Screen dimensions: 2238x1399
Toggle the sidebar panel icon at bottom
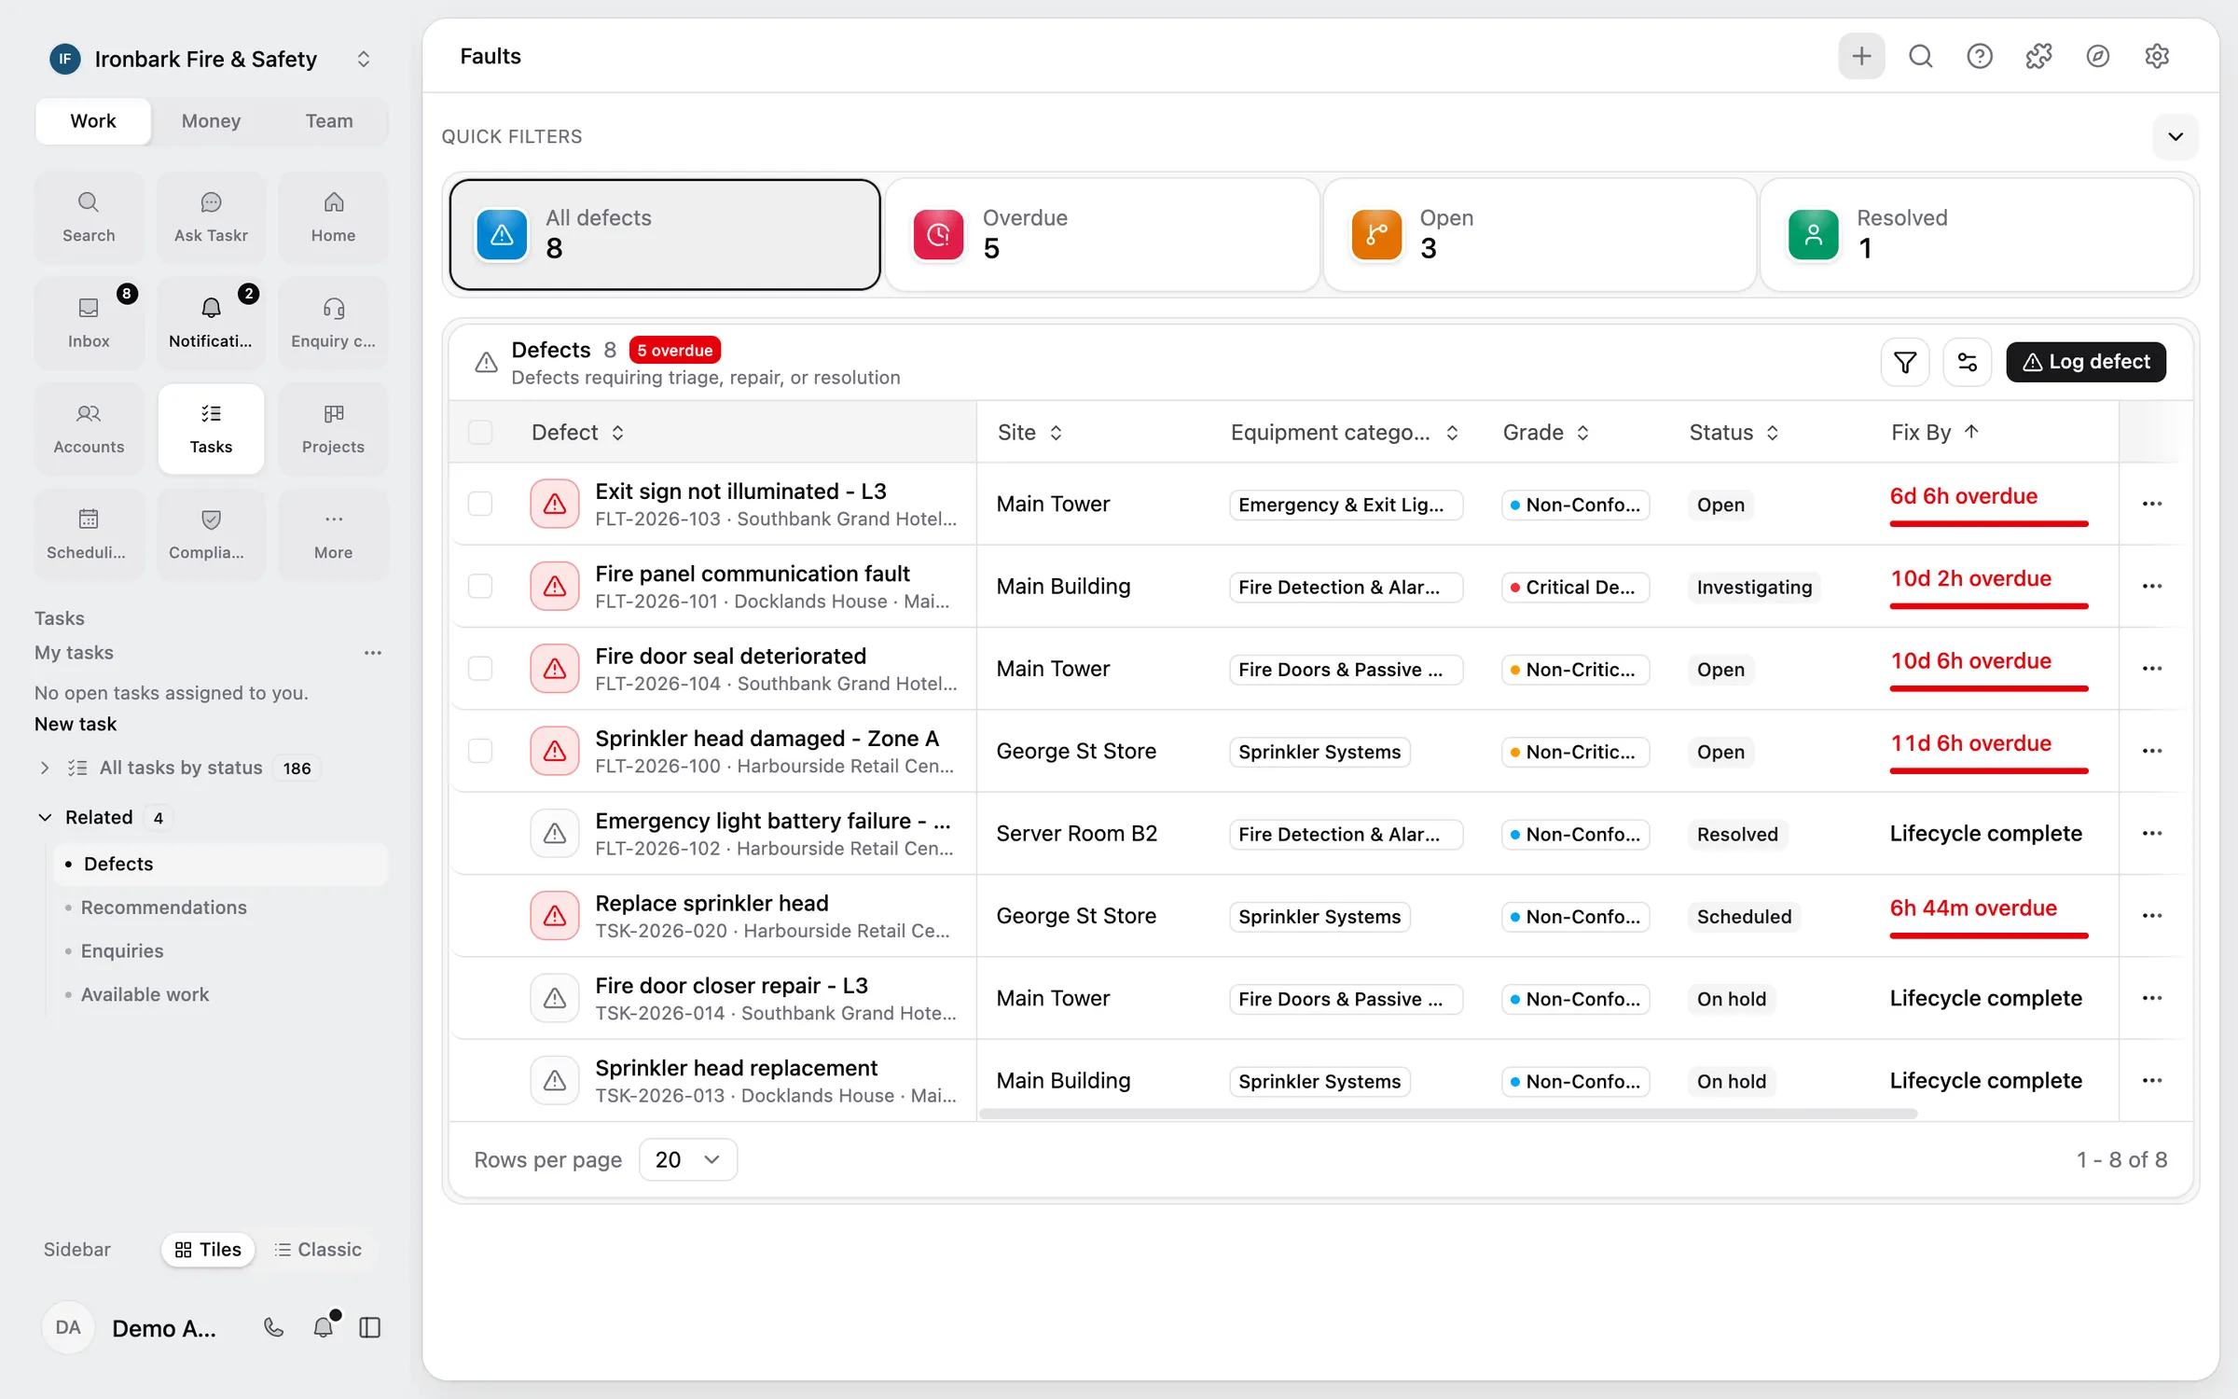pyautogui.click(x=370, y=1327)
